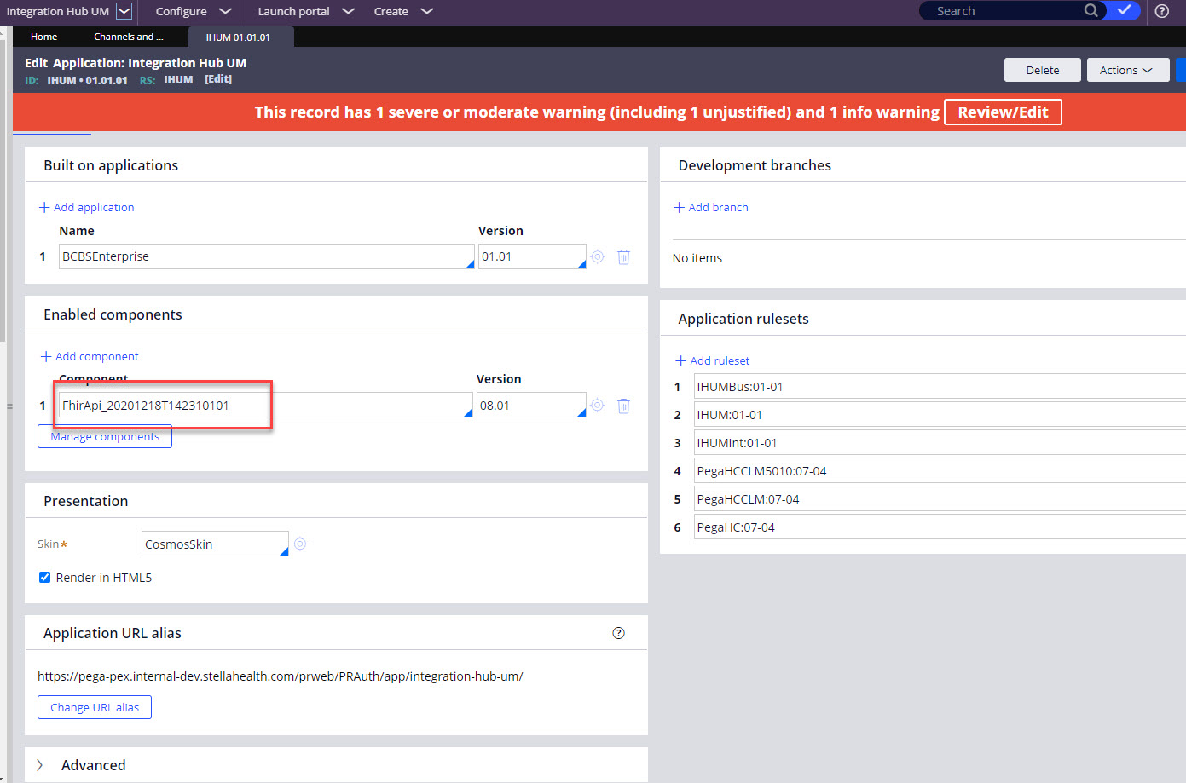1186x783 pixels.
Task: Open autocomplete for BCBSEnterprise Version field
Action: [581, 264]
